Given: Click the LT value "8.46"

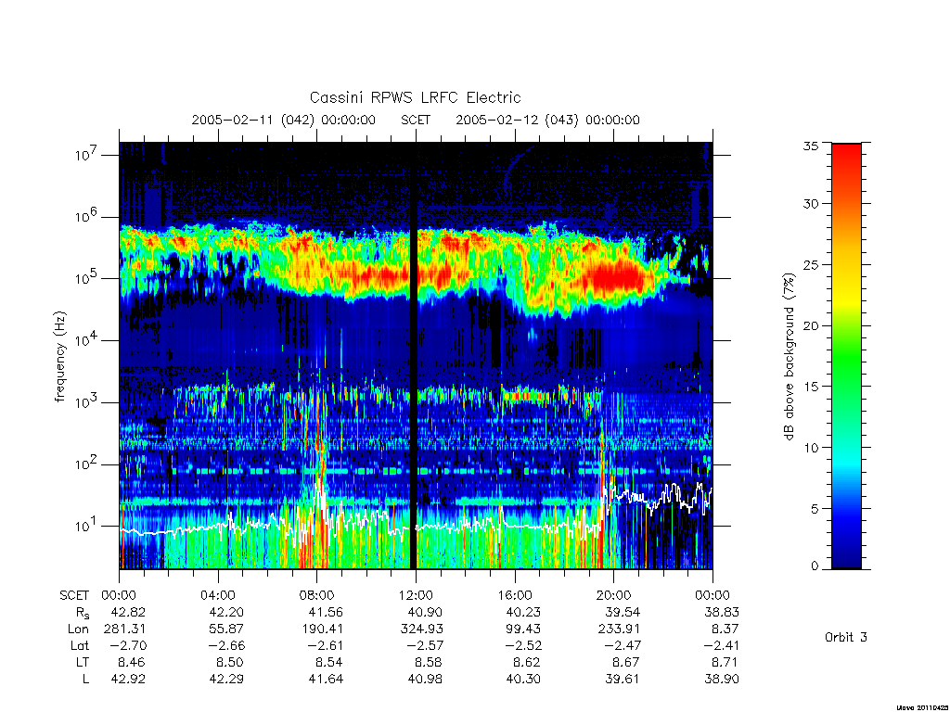Looking at the screenshot, I should point(132,662).
